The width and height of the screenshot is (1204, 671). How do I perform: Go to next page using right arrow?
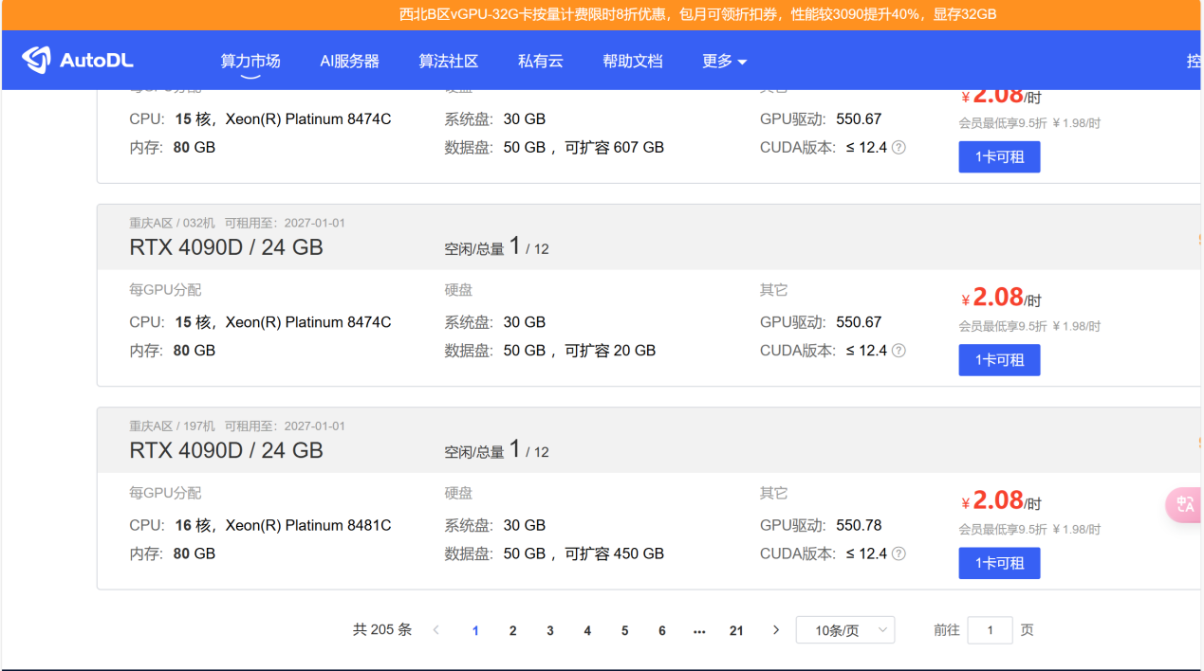[x=776, y=630]
